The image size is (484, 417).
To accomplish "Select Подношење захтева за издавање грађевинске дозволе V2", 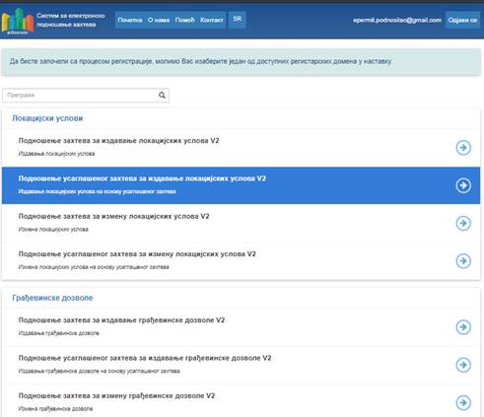I will click(x=241, y=326).
